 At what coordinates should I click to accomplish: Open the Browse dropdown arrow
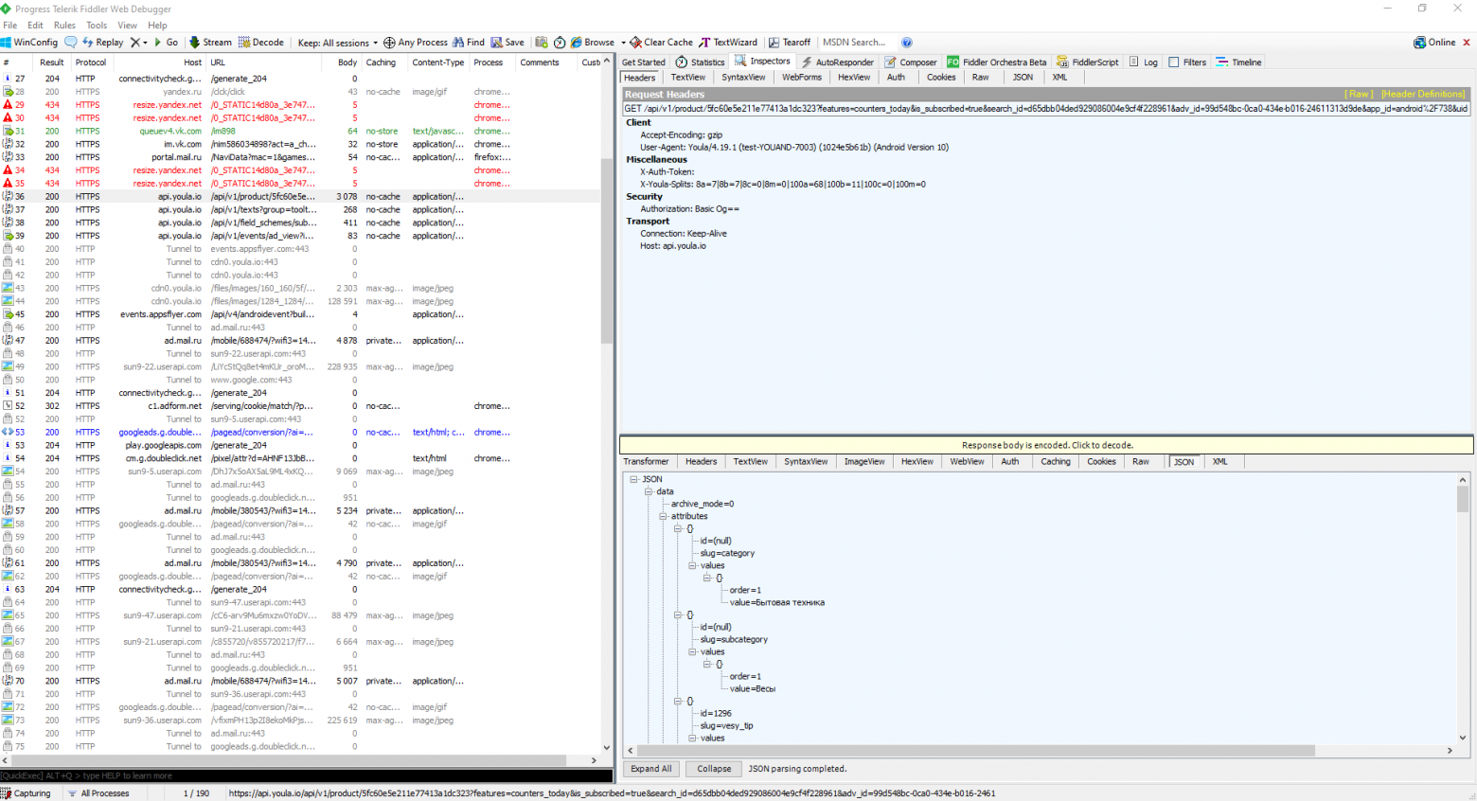coord(623,43)
